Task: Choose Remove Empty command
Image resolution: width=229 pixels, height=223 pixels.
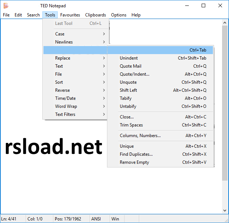Action: 160,162
